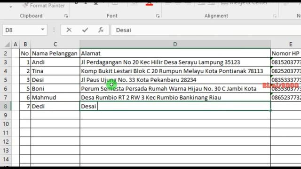Click the 'Nama Pelanggan' header cell

(x=55, y=53)
